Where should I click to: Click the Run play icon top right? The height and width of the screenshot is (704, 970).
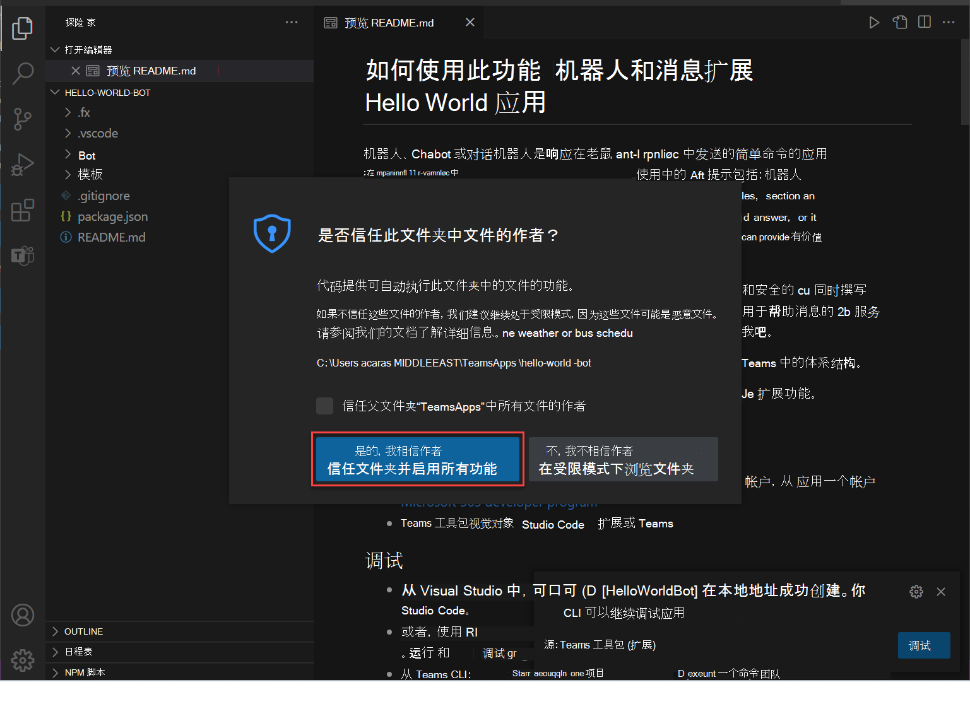(x=874, y=22)
